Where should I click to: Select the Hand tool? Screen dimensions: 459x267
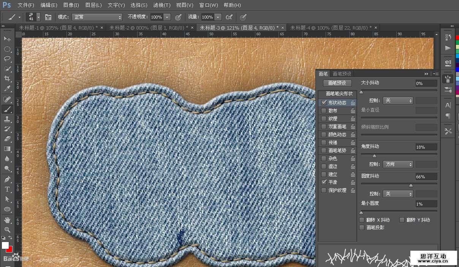tap(7, 220)
